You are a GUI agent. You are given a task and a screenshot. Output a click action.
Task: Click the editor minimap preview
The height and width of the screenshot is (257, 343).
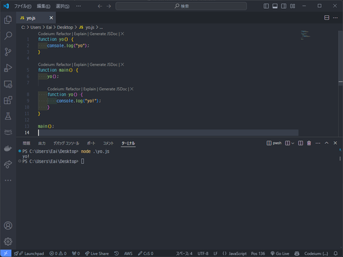[306, 36]
